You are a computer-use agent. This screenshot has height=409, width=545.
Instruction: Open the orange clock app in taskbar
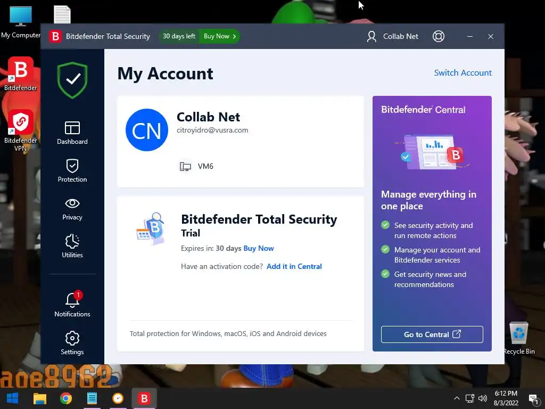(x=118, y=398)
